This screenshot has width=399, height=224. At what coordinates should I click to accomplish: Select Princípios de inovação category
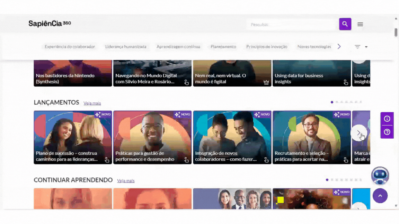click(267, 47)
